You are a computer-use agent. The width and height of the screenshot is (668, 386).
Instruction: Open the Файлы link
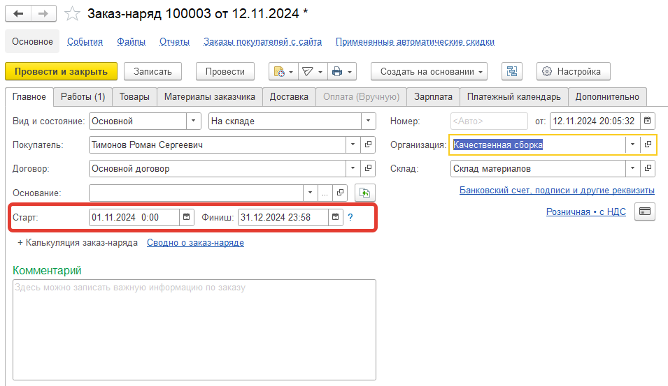[132, 42]
